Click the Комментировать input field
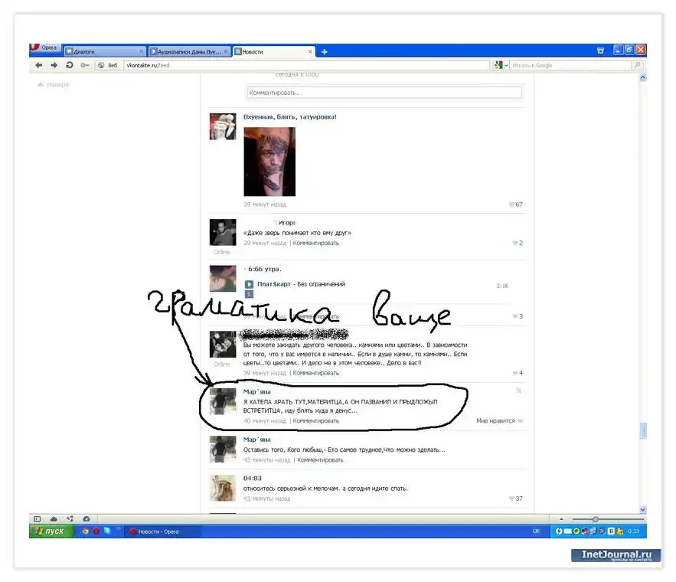This screenshot has height=582, width=676. [384, 93]
